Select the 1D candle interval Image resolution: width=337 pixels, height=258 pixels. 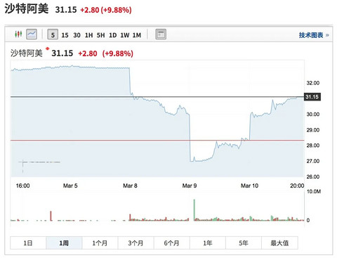tap(112, 35)
